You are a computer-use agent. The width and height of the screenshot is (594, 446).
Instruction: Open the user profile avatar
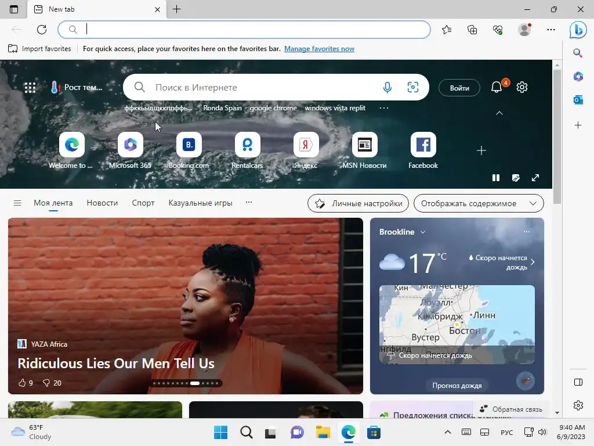tap(524, 30)
